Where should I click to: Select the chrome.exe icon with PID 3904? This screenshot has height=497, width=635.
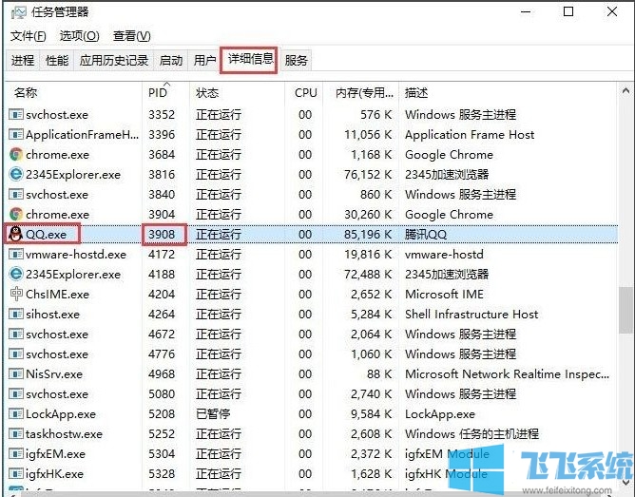pyautogui.click(x=16, y=215)
